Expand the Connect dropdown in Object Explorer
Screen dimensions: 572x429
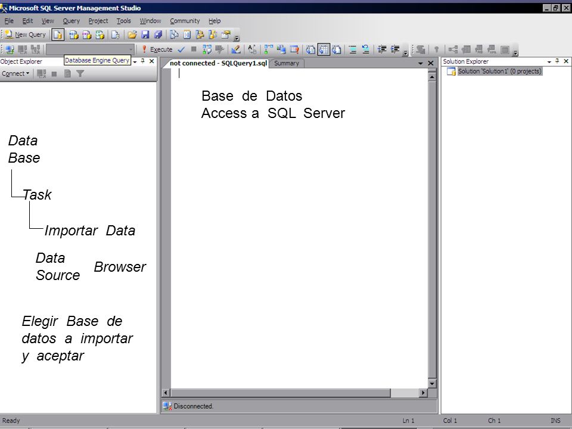pos(15,74)
